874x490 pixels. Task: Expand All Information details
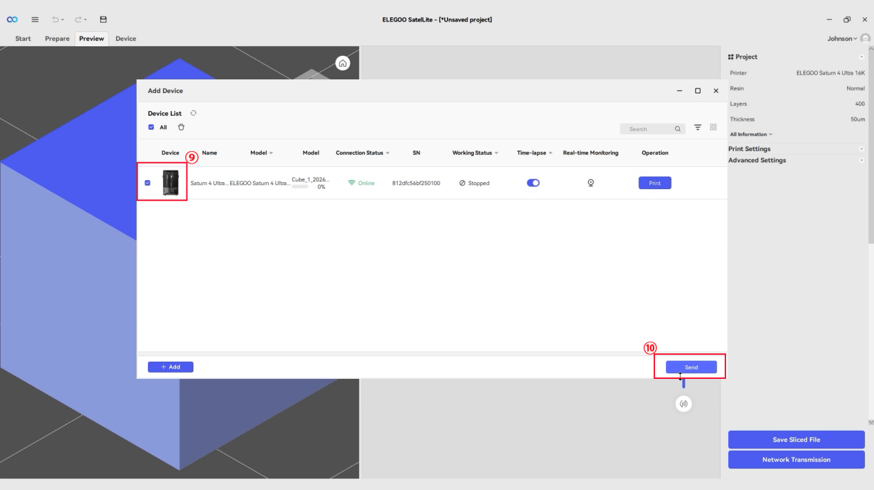pos(751,134)
